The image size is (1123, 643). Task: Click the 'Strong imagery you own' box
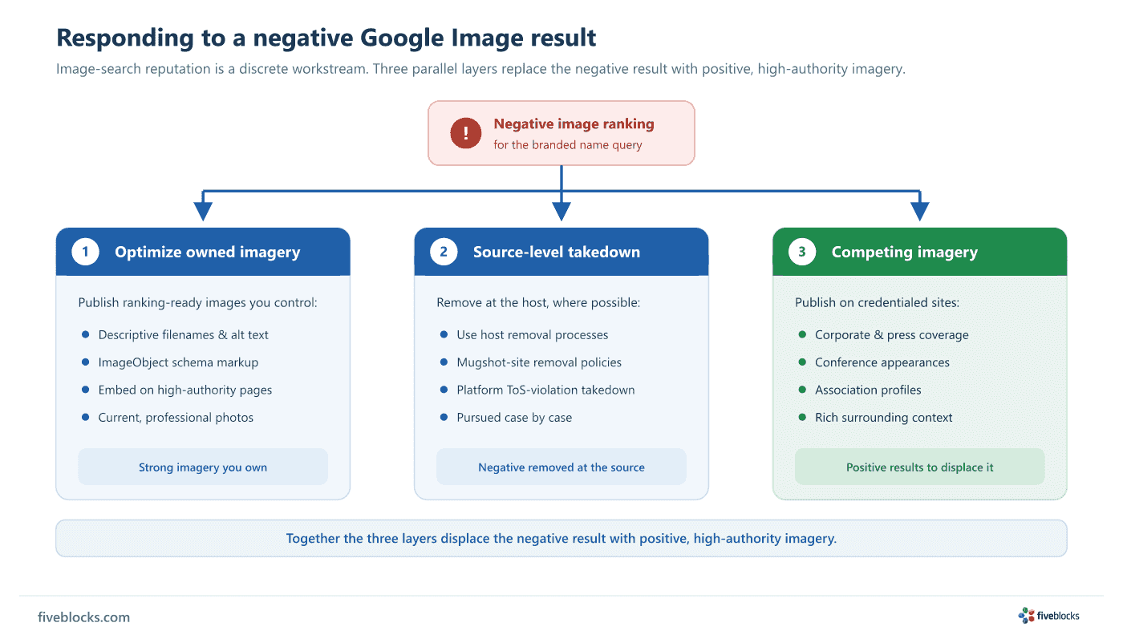(203, 467)
